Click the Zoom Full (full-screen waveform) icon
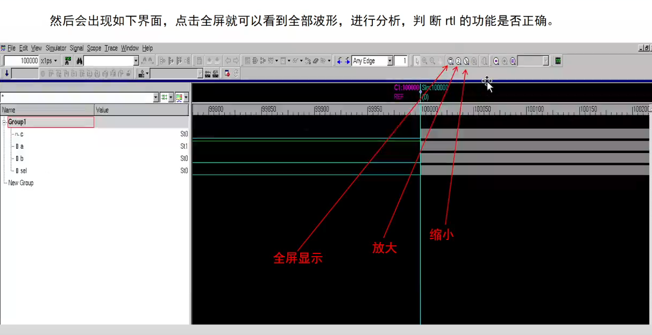The width and height of the screenshot is (652, 335). click(x=451, y=61)
